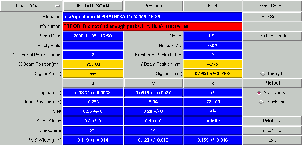This screenshot has width=302, height=145.
Task: Open the File Select dialog
Action: point(272,17)
